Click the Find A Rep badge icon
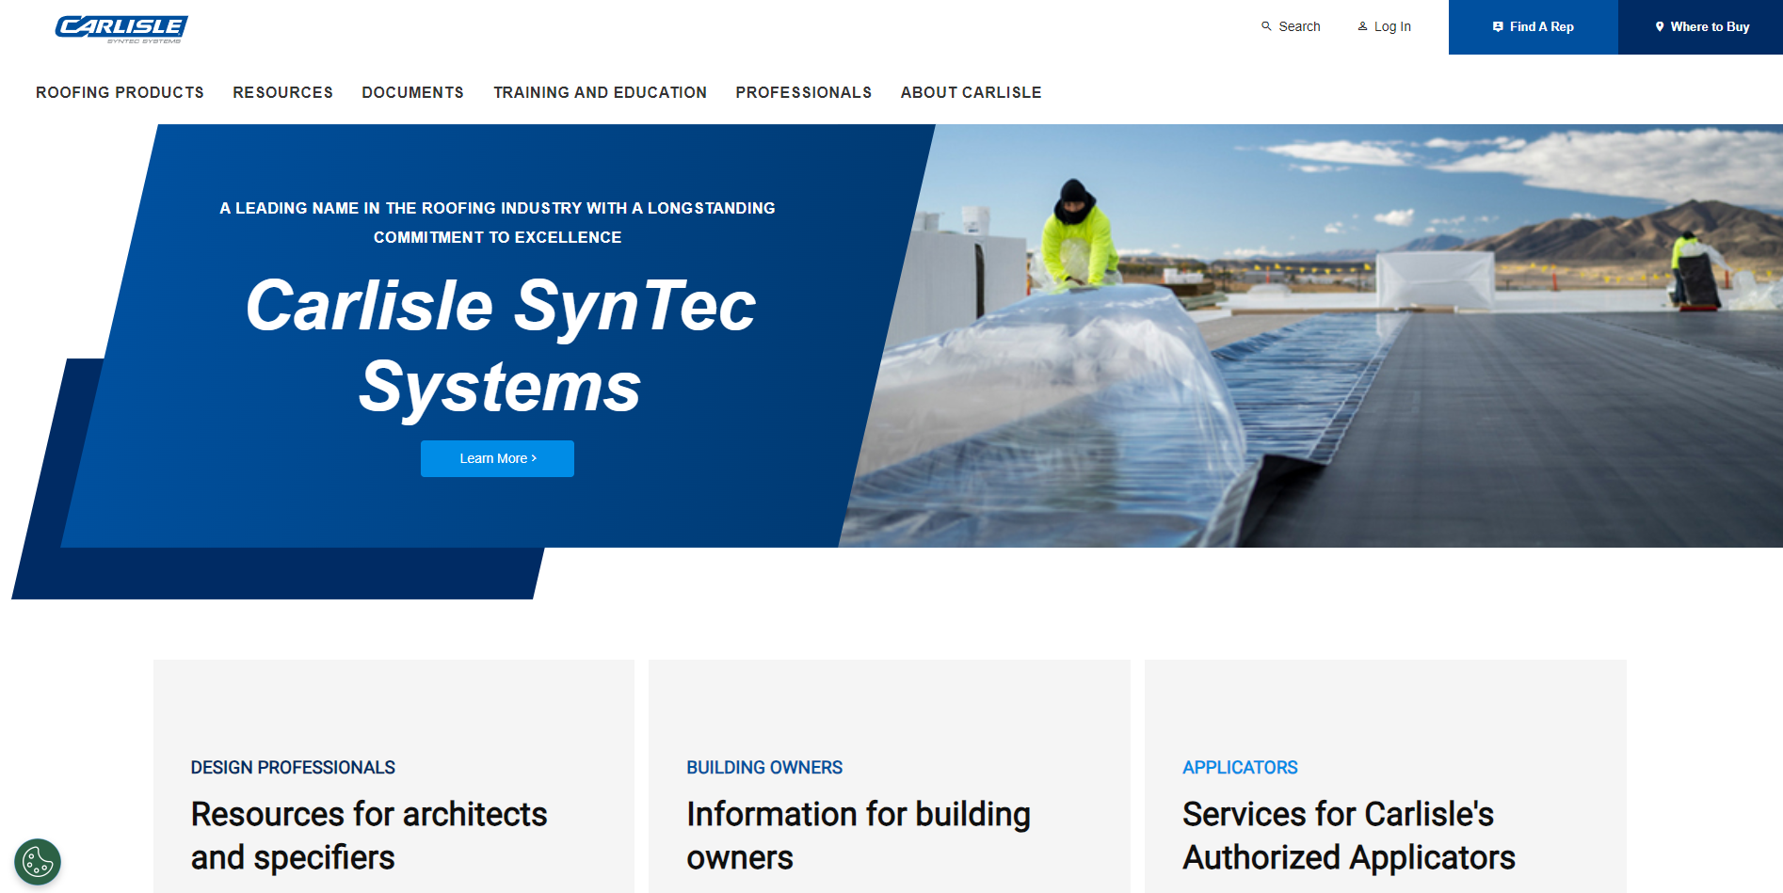 [1498, 27]
